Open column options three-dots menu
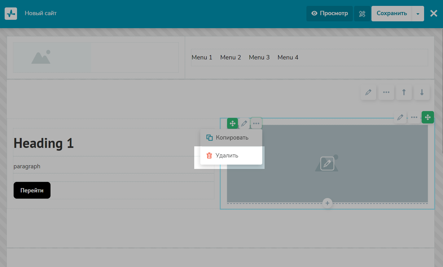This screenshot has height=267, width=443. 414,117
